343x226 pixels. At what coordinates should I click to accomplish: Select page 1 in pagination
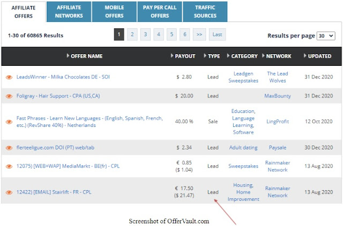pos(119,34)
